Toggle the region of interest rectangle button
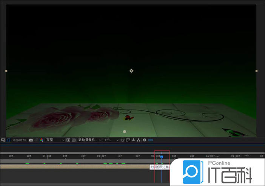265x186 pixels. [x=68, y=140]
